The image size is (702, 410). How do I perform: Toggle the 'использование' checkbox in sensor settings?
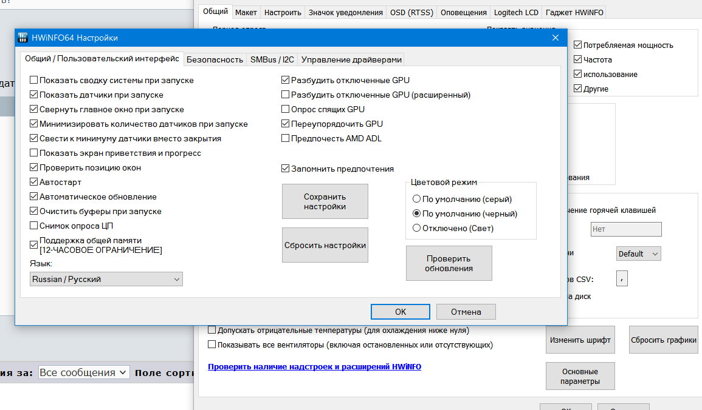pyautogui.click(x=577, y=74)
